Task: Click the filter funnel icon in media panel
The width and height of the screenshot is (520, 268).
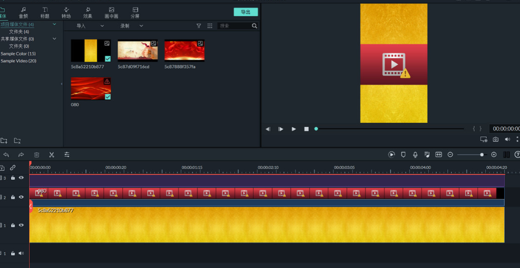Action: pos(199,26)
